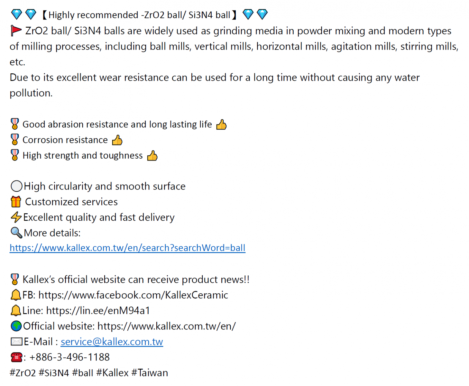Click the phone number +886-3-496-1188
The image size is (469, 386).
coord(69,357)
